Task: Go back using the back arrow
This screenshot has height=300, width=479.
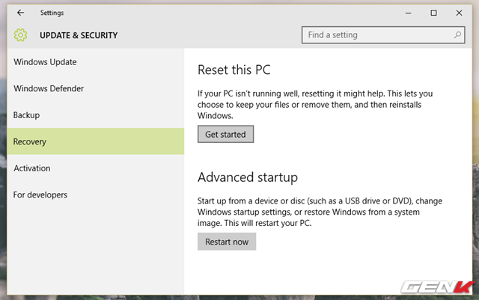Action: click(x=20, y=13)
